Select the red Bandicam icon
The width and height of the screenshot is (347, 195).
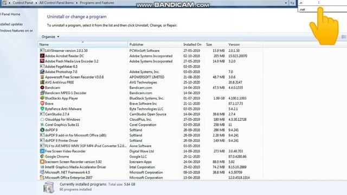click(x=42, y=88)
